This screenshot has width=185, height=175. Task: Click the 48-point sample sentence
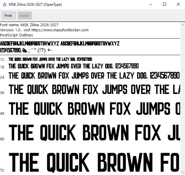(x=94, y=109)
